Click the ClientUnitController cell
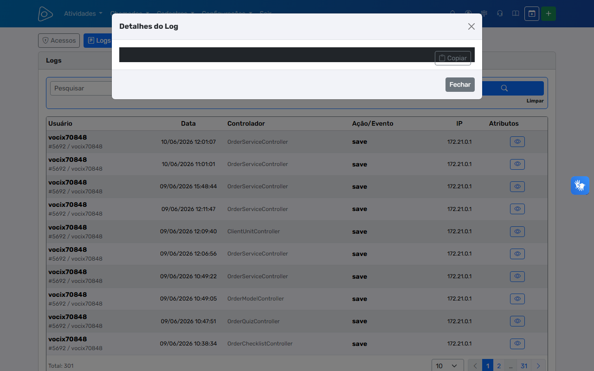This screenshot has height=371, width=594. 253,231
